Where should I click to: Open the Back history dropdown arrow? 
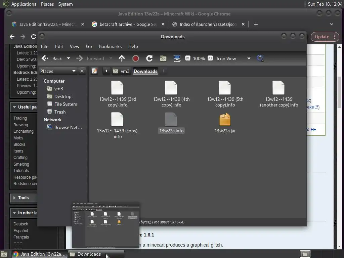point(69,58)
